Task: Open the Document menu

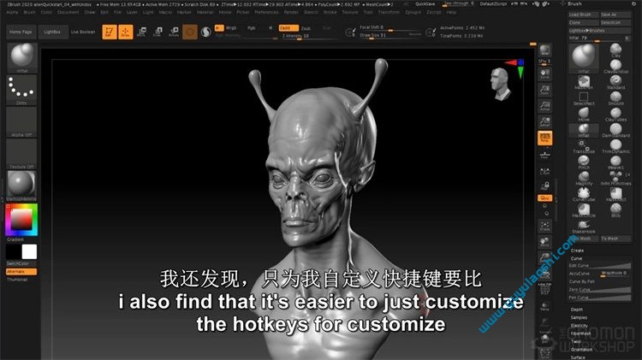Action: [68, 12]
